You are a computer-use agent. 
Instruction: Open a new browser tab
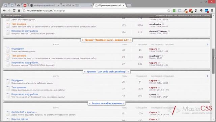point(129,5)
